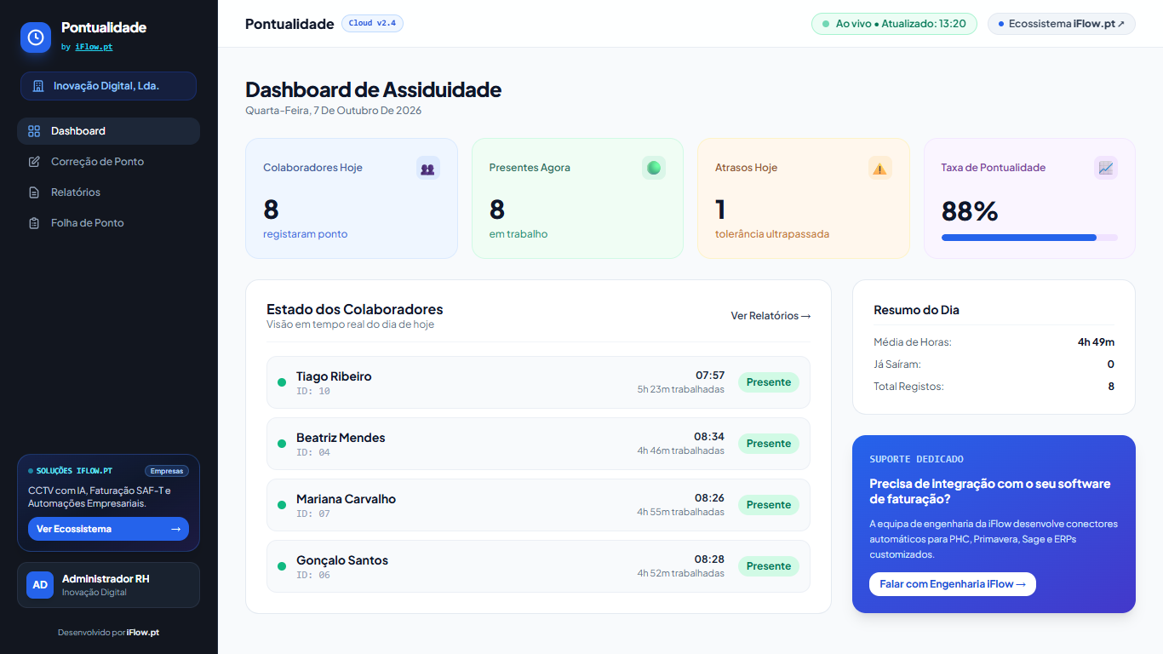Click the Pontualidade clock logo icon

click(36, 37)
